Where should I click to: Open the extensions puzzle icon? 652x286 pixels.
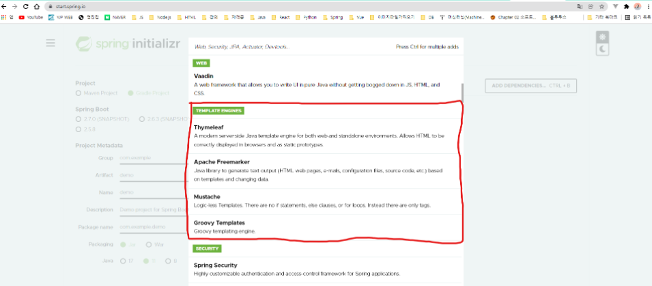pyautogui.click(x=627, y=7)
